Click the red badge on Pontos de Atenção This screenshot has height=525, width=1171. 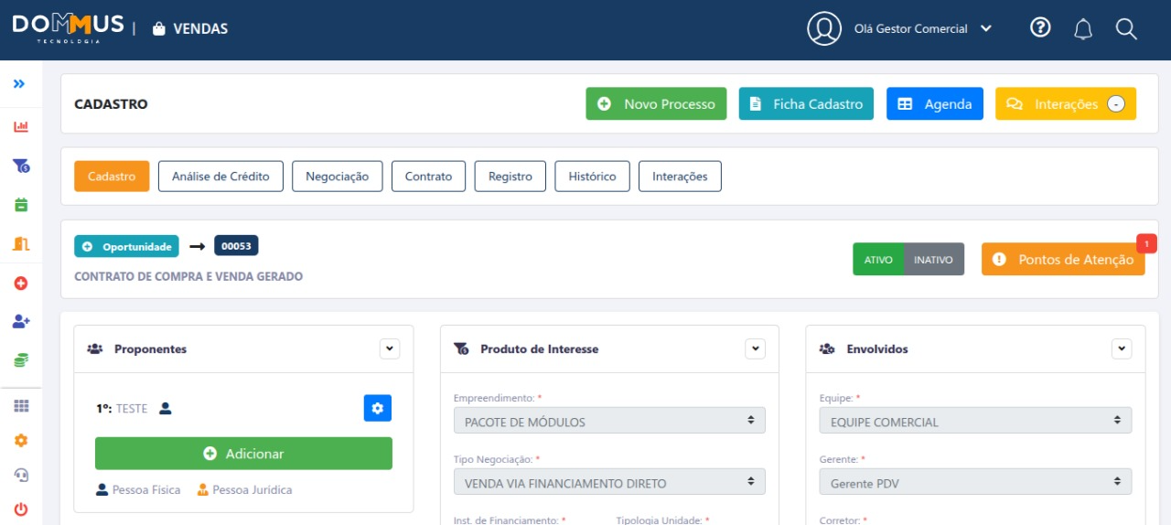(1146, 243)
